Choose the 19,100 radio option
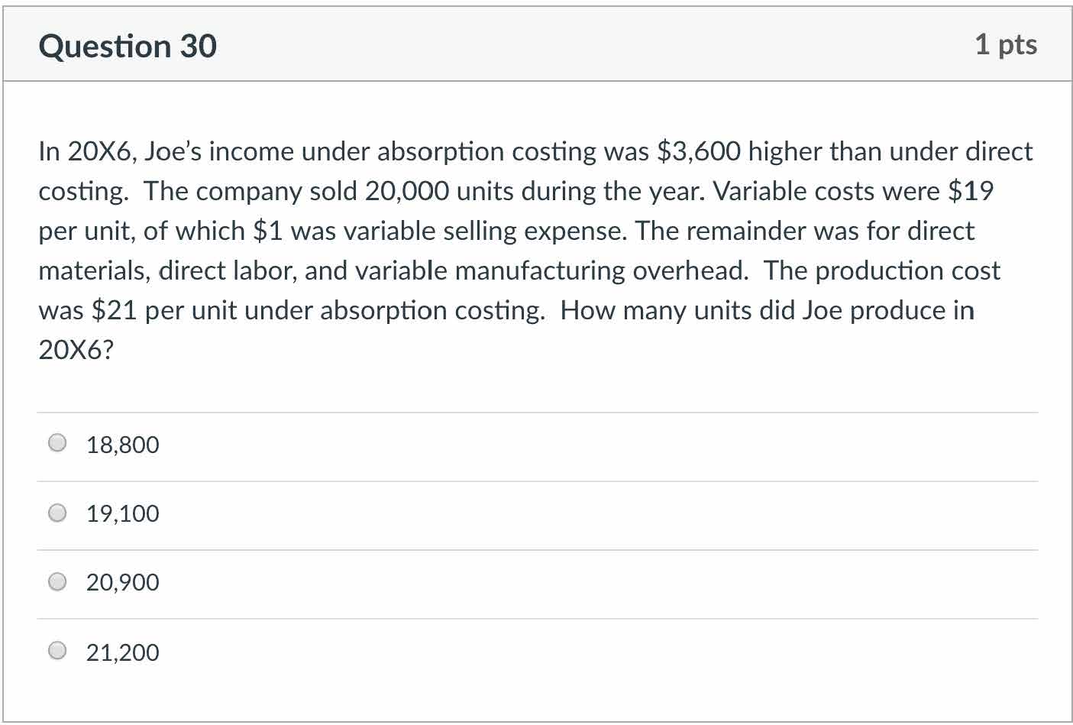 tap(57, 513)
